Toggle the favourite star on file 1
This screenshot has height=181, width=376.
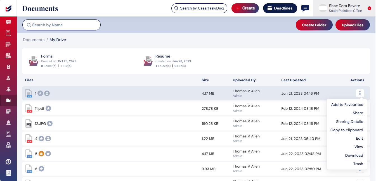pyautogui.click(x=40, y=93)
